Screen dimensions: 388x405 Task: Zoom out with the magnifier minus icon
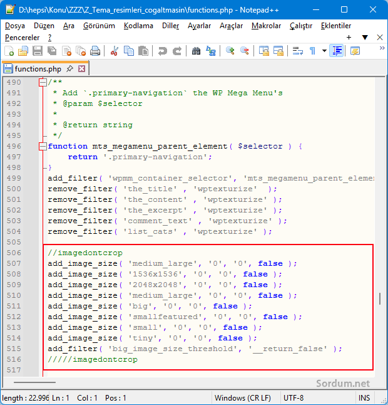(245, 51)
